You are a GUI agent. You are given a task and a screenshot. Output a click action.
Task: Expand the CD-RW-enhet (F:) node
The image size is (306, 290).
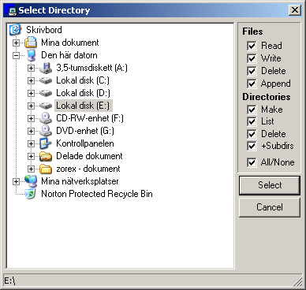[x=31, y=118]
